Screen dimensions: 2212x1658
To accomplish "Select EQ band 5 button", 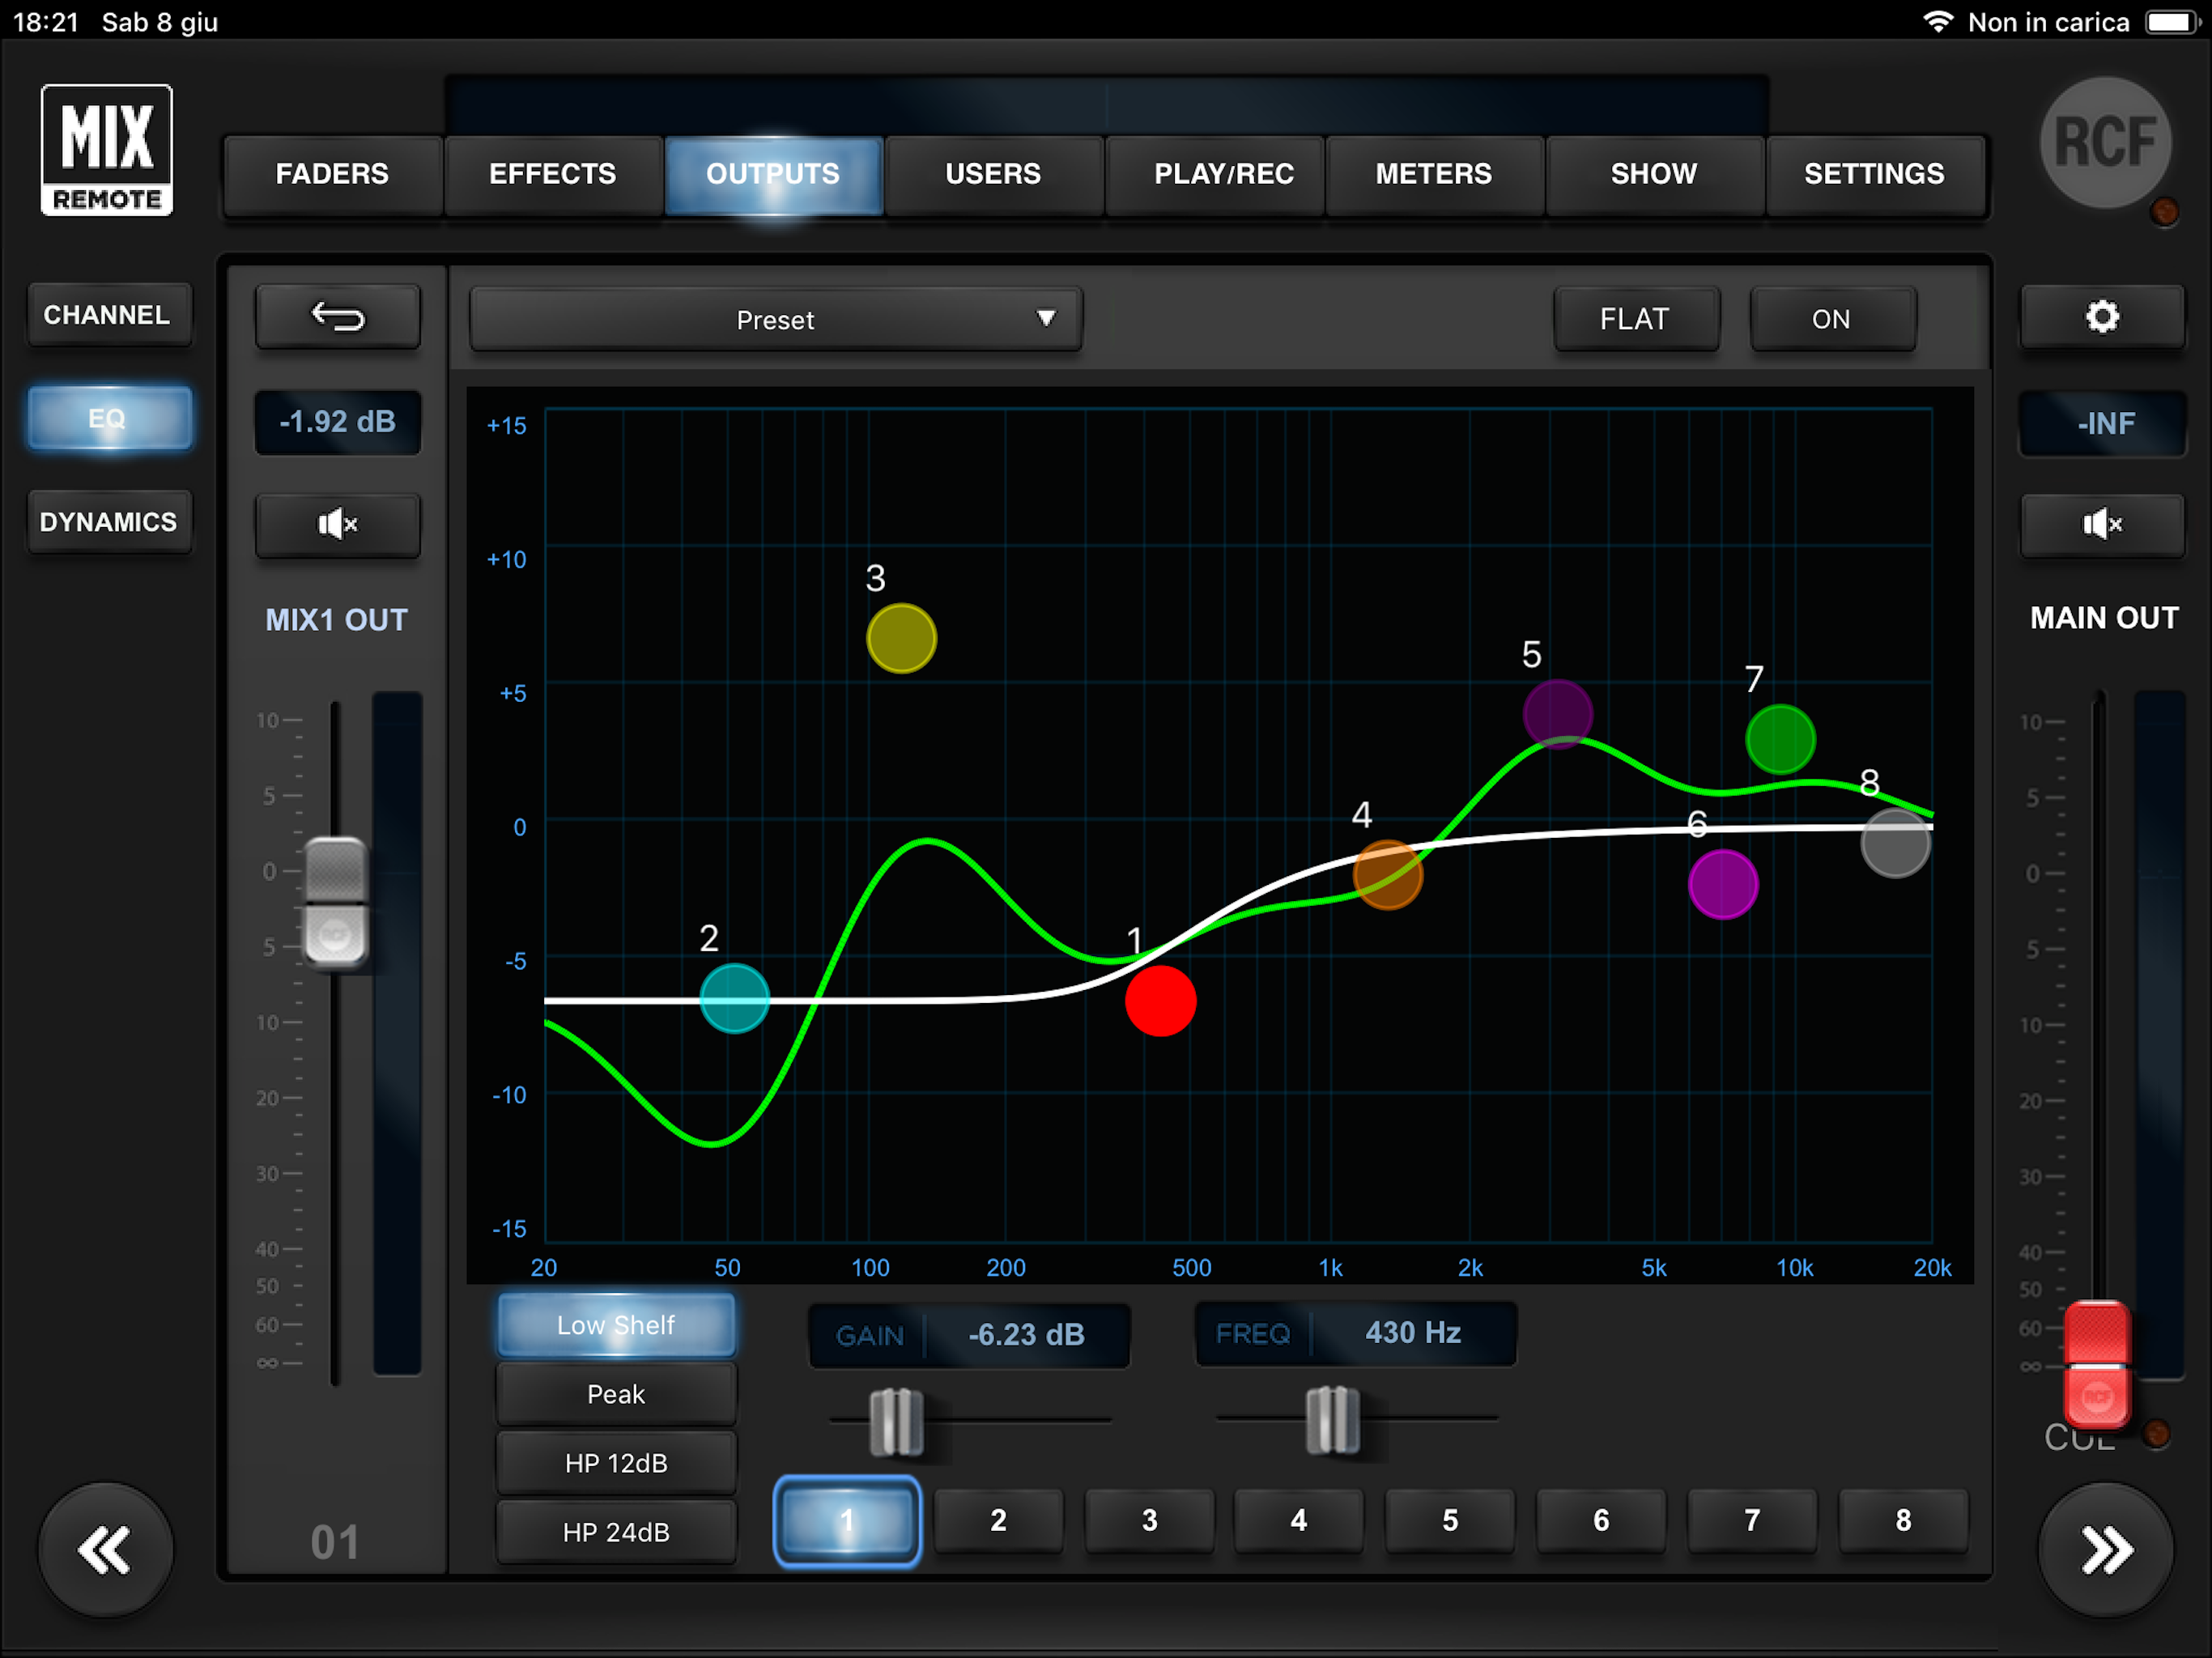I will tap(1449, 1520).
